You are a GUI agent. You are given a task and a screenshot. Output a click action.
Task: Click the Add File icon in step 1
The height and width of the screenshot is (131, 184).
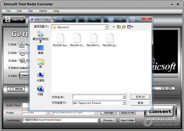[22, 44]
